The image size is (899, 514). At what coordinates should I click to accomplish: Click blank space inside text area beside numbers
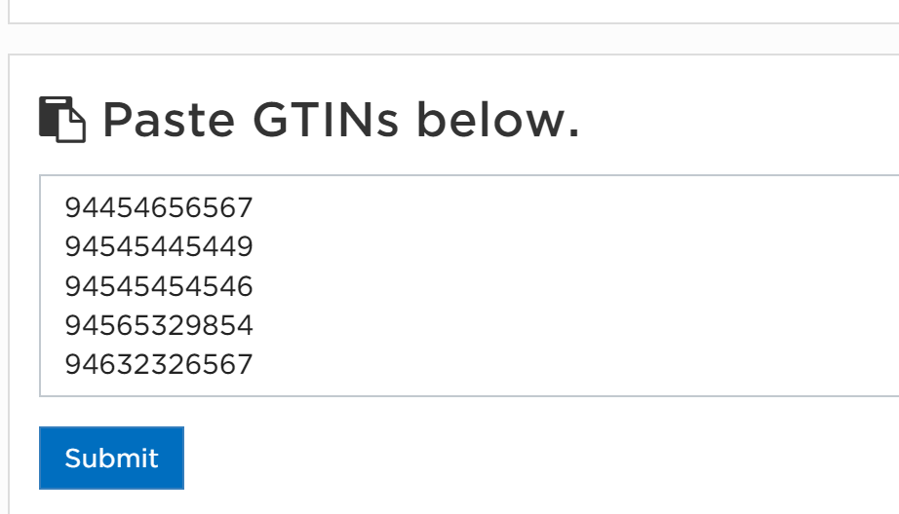[x=573, y=286]
